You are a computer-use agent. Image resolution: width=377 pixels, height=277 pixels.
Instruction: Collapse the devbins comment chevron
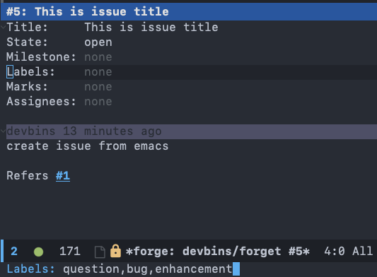3,131
